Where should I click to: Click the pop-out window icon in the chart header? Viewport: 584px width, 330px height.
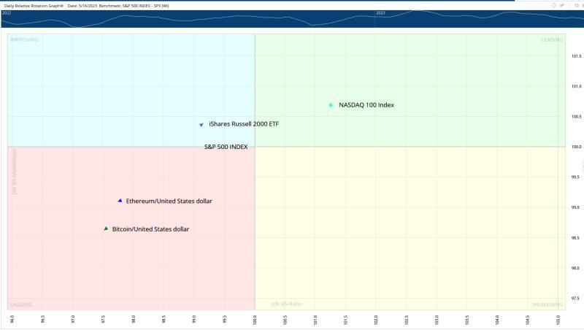[577, 5]
